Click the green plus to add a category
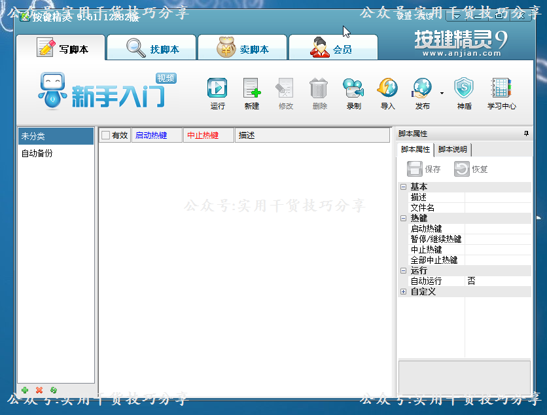 (25, 391)
